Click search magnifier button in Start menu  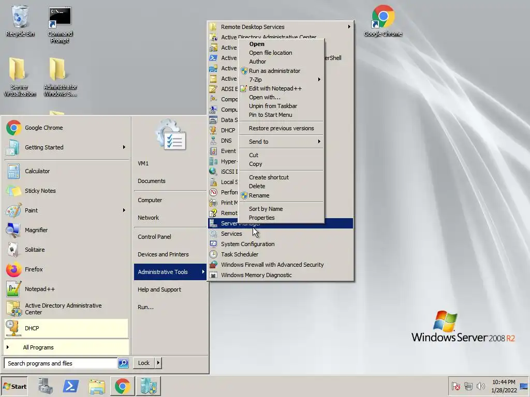(123, 363)
